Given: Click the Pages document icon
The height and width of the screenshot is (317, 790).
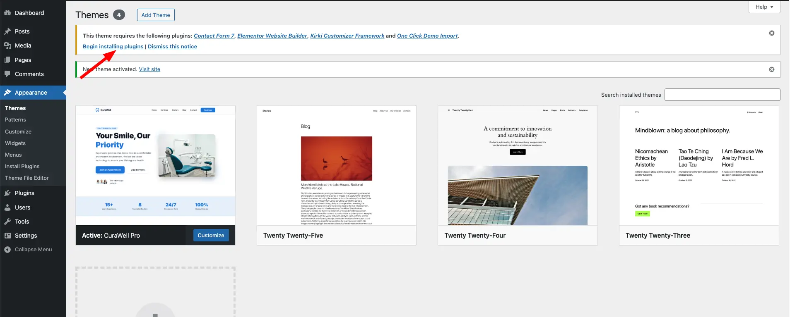Looking at the screenshot, I should [x=7, y=60].
